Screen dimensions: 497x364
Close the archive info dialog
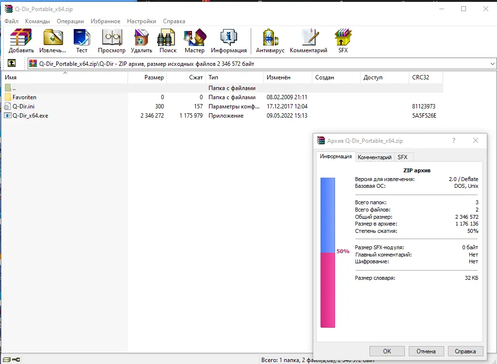pyautogui.click(x=476, y=140)
